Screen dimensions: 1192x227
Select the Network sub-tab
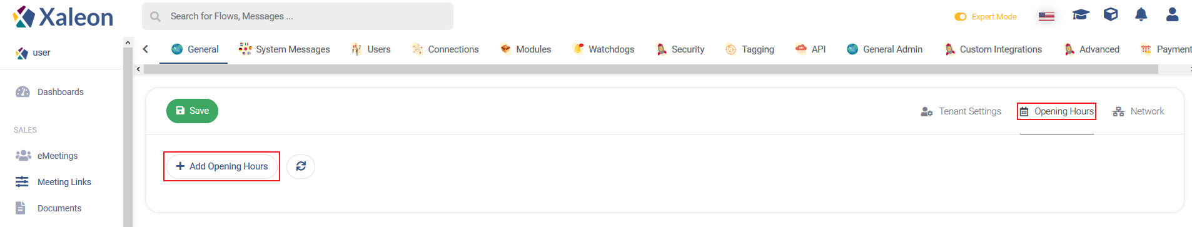[1138, 111]
